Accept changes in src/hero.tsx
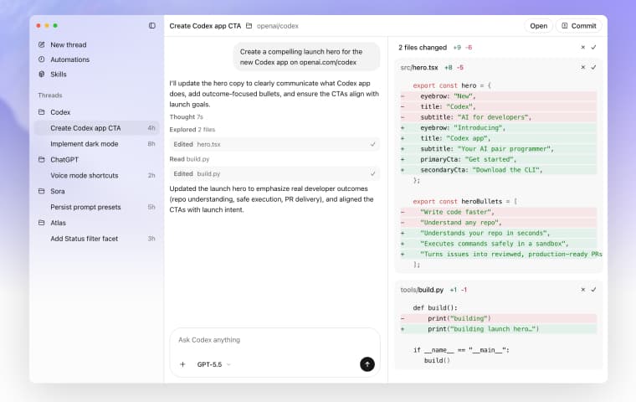Image resolution: width=636 pixels, height=402 pixels. [x=593, y=67]
